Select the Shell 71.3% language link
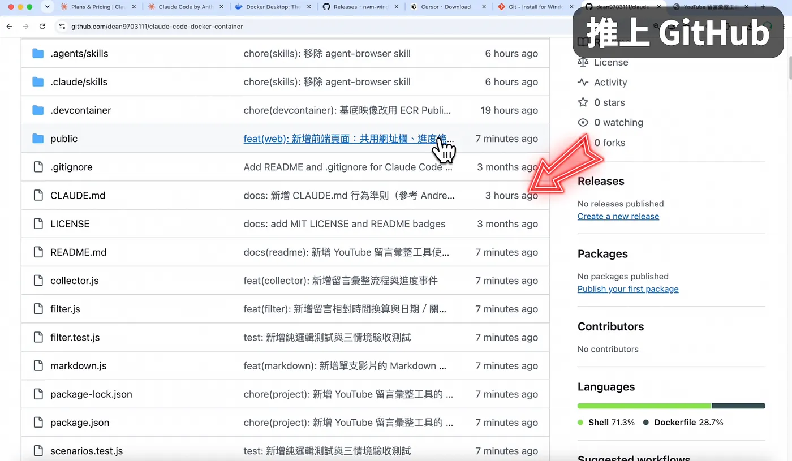Screen dimensions: 792x461 pos(606,422)
